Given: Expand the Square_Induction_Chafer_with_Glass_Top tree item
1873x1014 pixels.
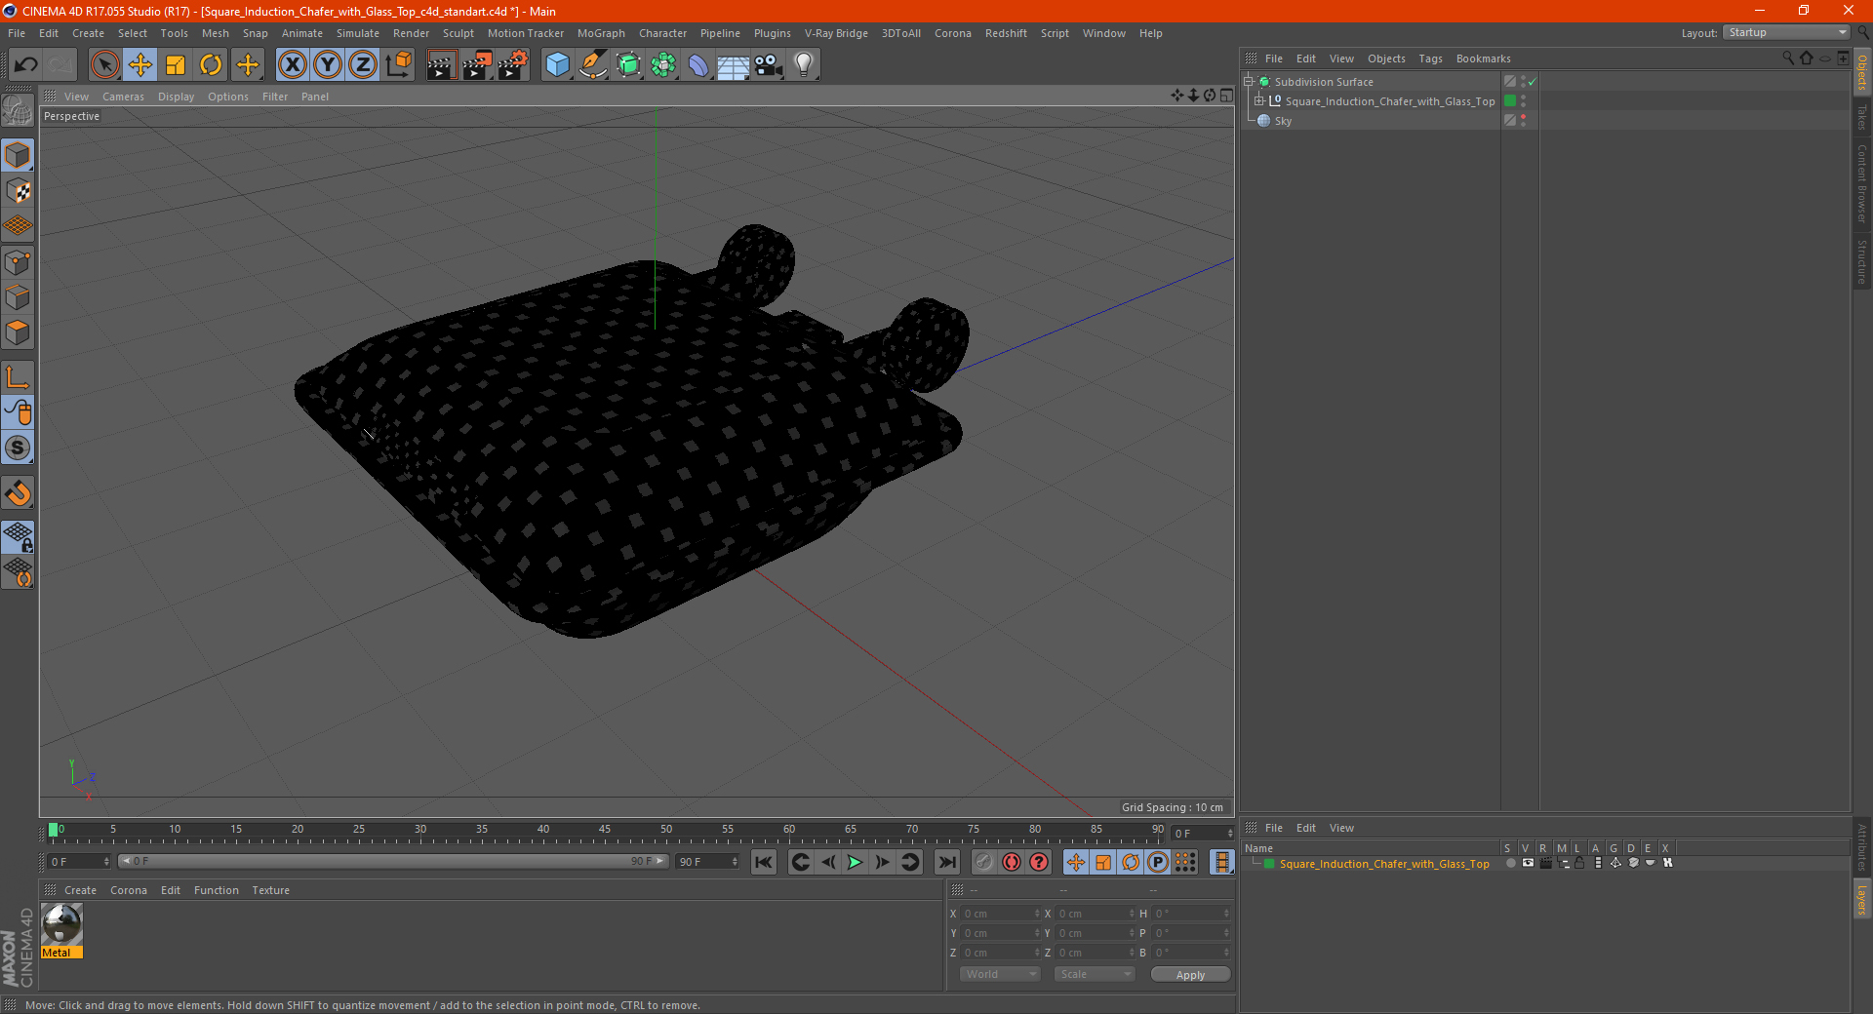Looking at the screenshot, I should pyautogui.click(x=1259, y=101).
